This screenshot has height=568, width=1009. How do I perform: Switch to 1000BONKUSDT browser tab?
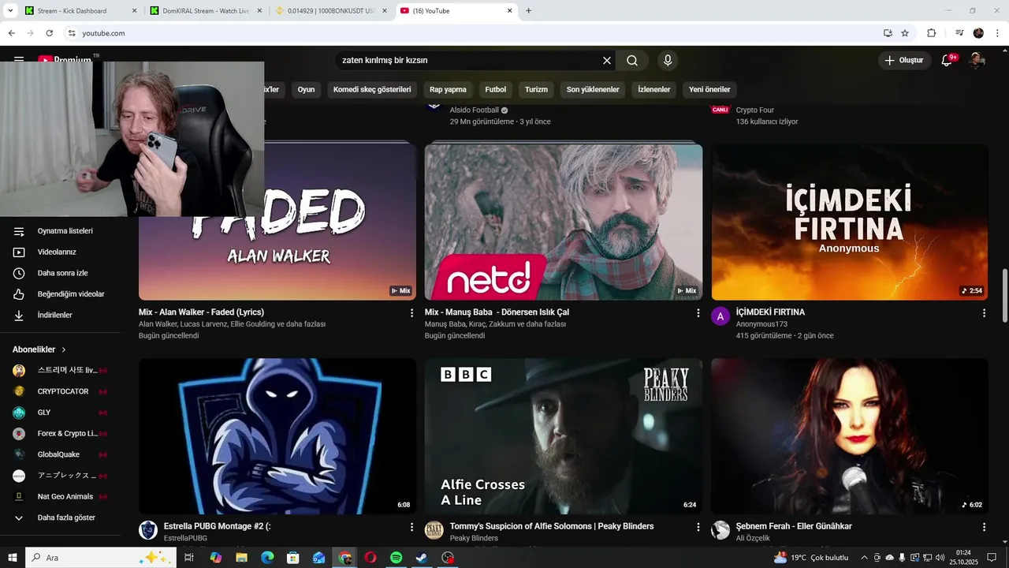coord(330,11)
